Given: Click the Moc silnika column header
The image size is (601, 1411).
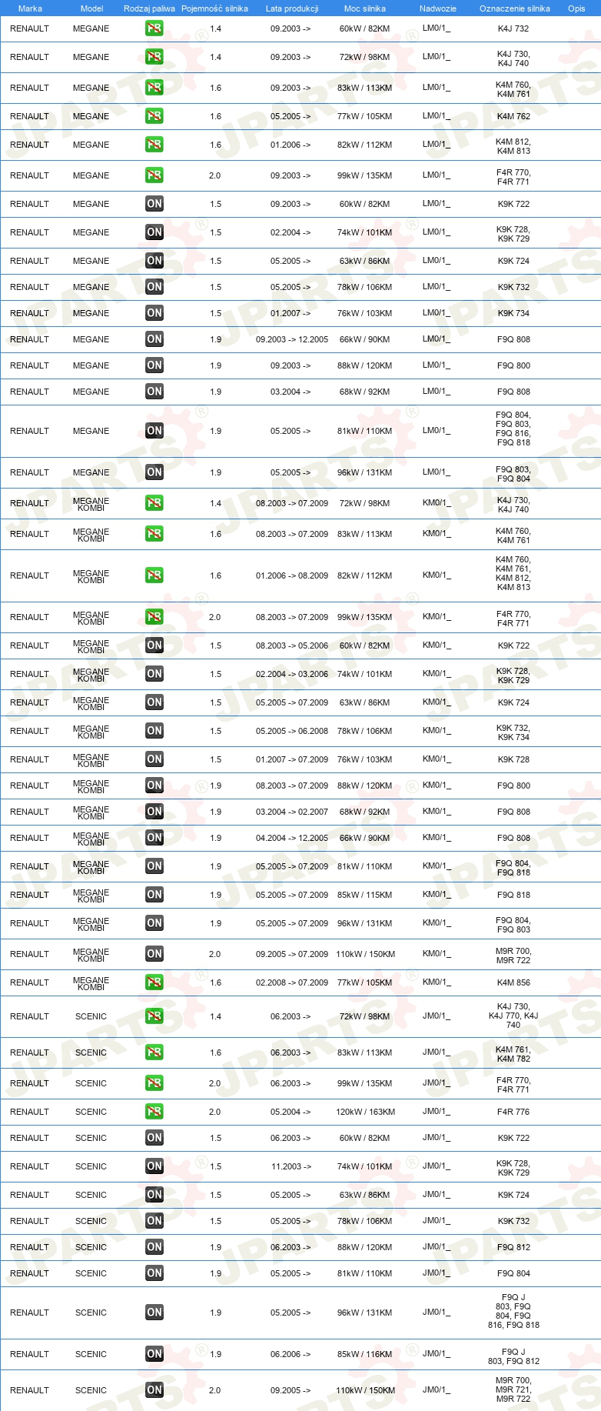Looking at the screenshot, I should pos(365,8).
